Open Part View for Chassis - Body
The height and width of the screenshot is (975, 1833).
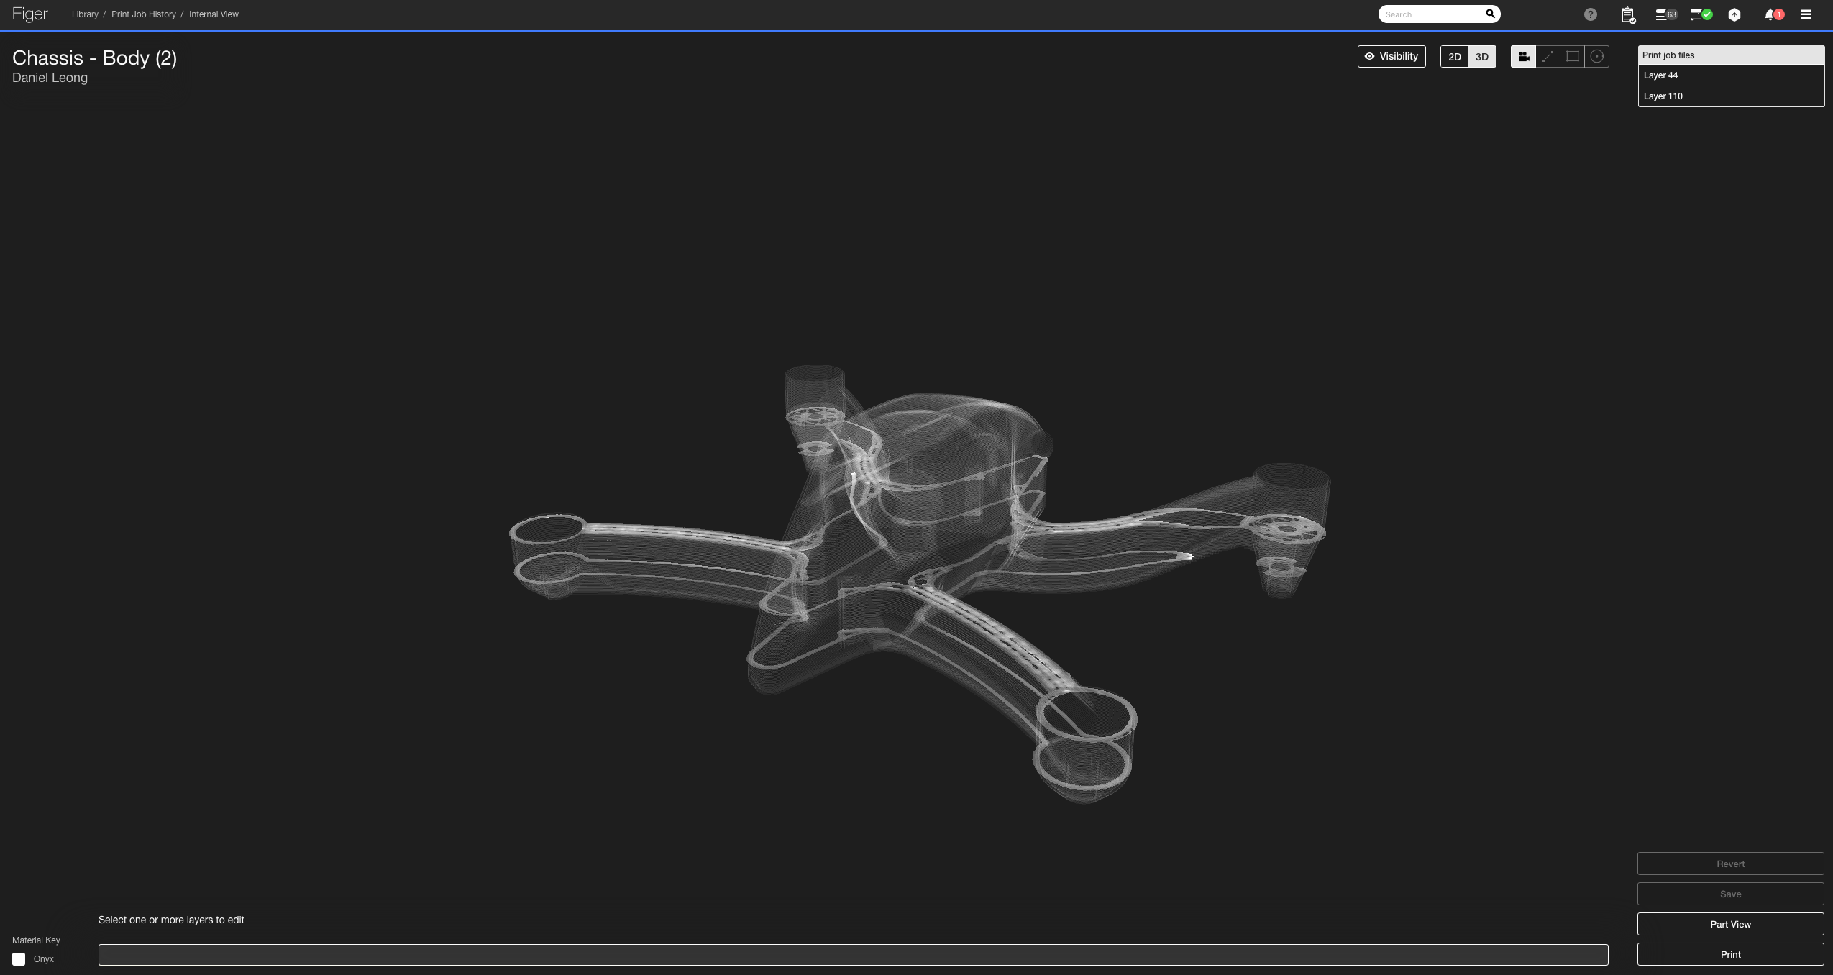[x=1730, y=925]
